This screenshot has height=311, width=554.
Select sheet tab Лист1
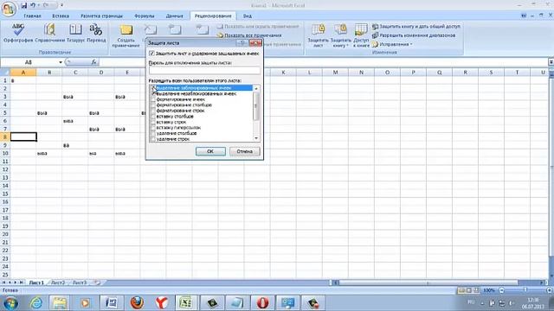click(x=36, y=282)
